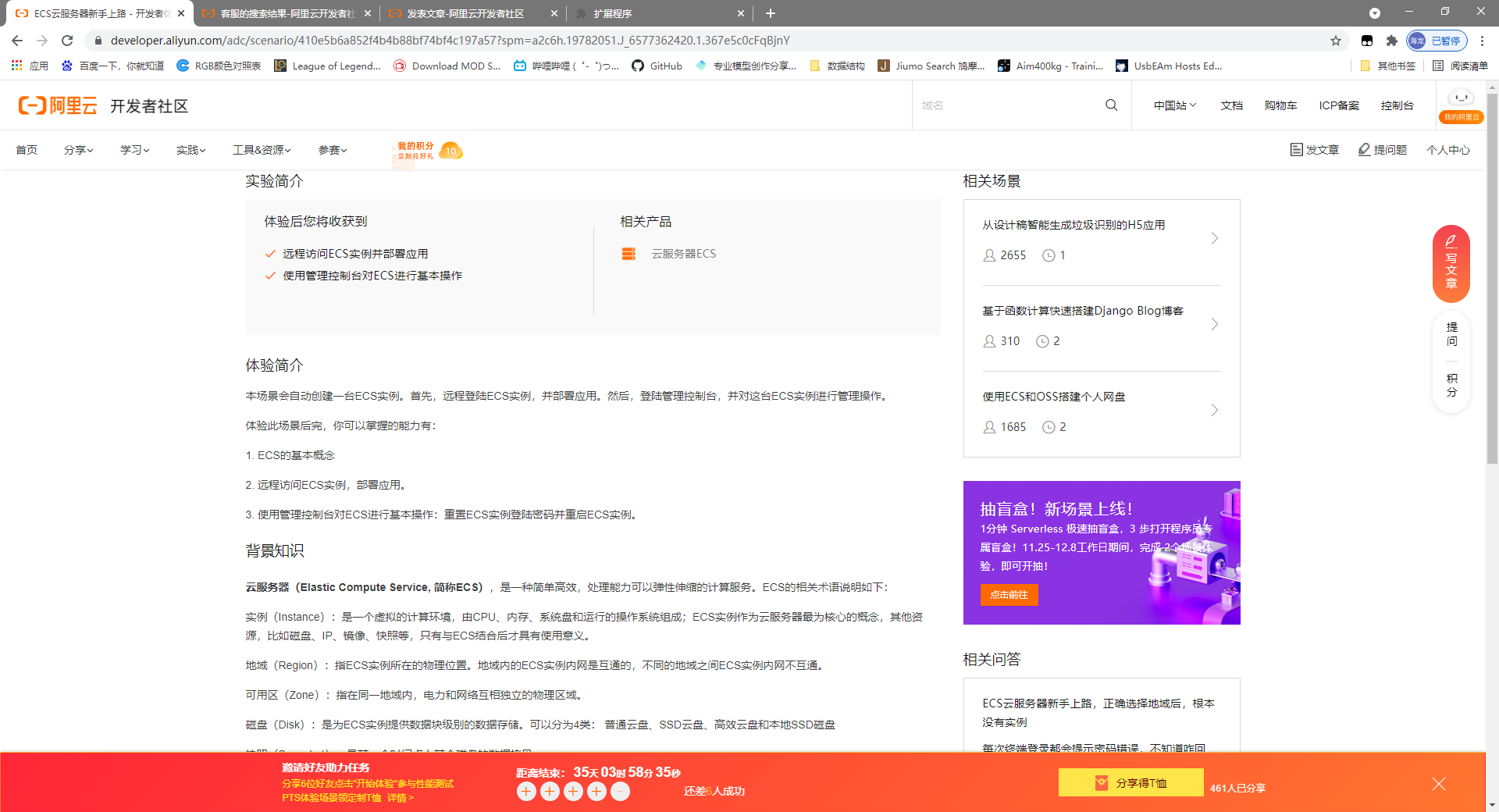Click the search magnifier icon

click(x=1112, y=105)
